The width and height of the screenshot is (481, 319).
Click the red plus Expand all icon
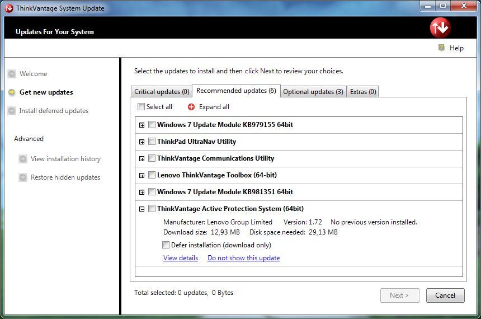(191, 107)
